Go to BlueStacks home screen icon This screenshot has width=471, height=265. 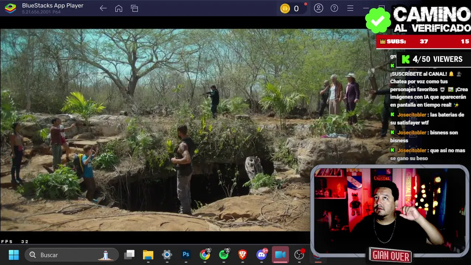point(118,8)
